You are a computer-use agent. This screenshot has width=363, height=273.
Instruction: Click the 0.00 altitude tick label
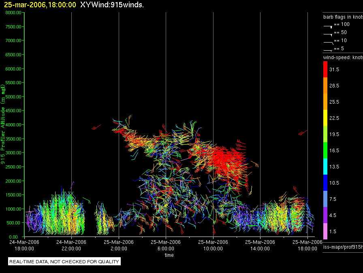coord(13,237)
